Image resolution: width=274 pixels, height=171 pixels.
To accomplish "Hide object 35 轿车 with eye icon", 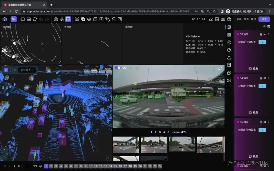I will 265,122.
